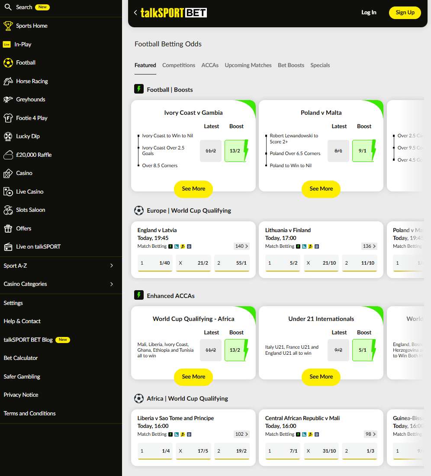This screenshot has height=476, width=431.
Task: See More on Poland v Malta boost
Action: 321,189
